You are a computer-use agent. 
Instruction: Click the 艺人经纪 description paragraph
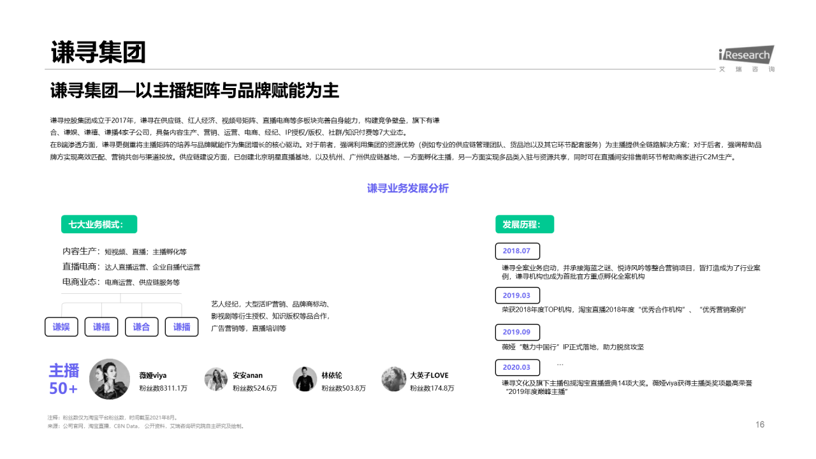(271, 316)
